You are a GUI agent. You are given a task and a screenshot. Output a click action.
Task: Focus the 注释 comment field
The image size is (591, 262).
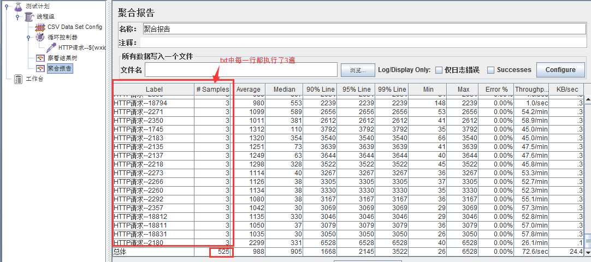coord(363,42)
